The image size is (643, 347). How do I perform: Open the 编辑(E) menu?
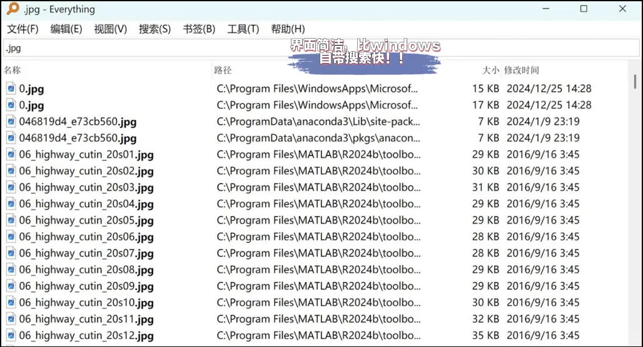[66, 29]
